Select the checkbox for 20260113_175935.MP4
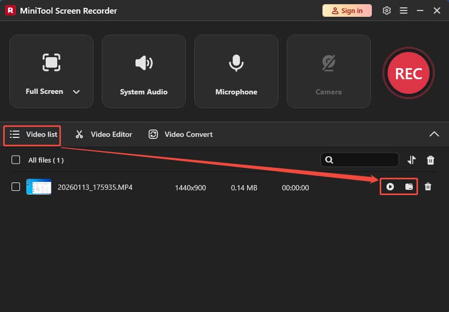This screenshot has width=449, height=312. (15, 187)
